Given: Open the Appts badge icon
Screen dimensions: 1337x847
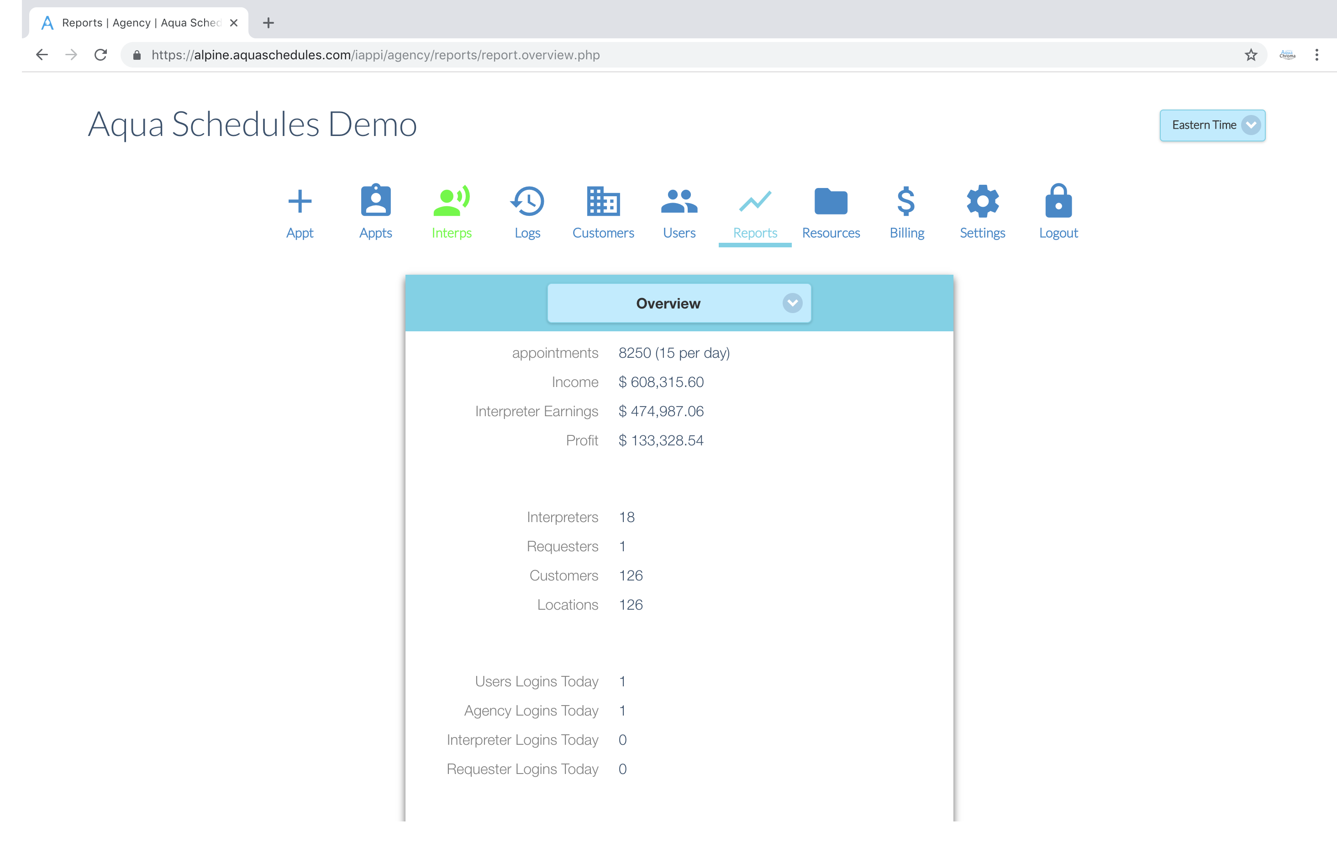Looking at the screenshot, I should (x=376, y=200).
